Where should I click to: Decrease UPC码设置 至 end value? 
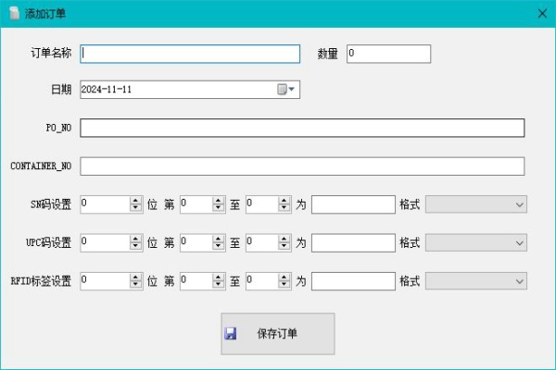(284, 246)
